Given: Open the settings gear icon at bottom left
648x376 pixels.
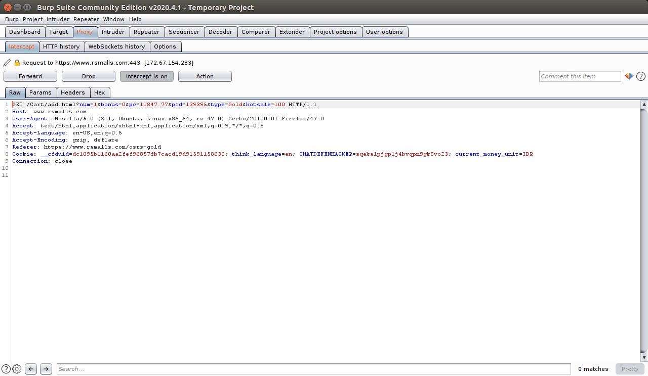Looking at the screenshot, I should tap(17, 369).
